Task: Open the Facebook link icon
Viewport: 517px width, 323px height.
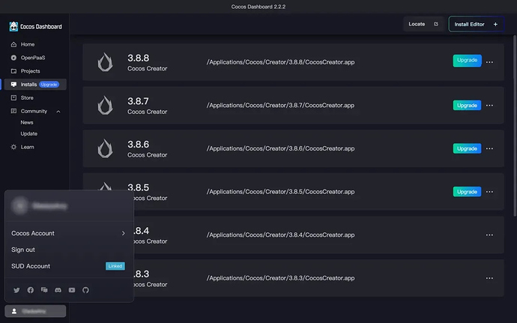Action: click(x=30, y=290)
